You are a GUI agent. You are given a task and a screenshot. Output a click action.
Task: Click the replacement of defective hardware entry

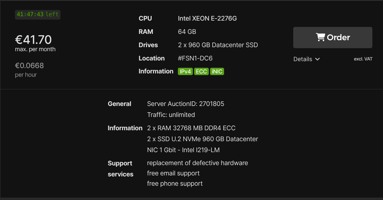pyautogui.click(x=197, y=163)
